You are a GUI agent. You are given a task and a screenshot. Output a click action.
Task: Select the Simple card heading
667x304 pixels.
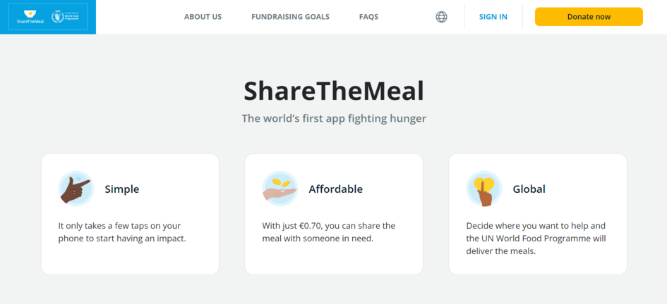pyautogui.click(x=121, y=189)
